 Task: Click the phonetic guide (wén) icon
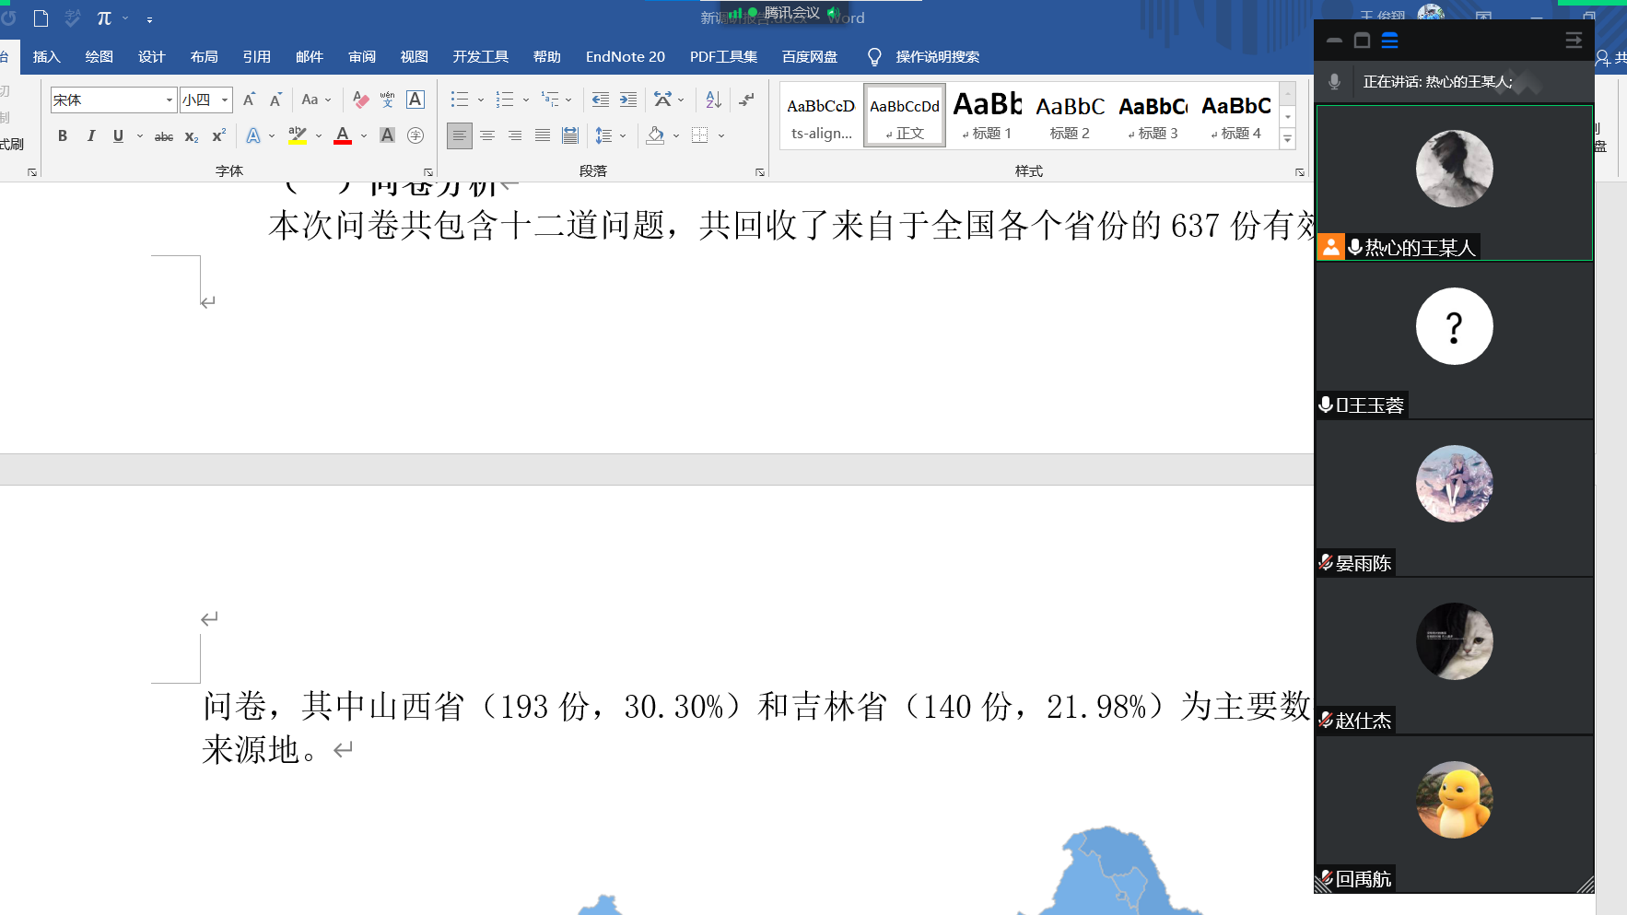tap(388, 100)
